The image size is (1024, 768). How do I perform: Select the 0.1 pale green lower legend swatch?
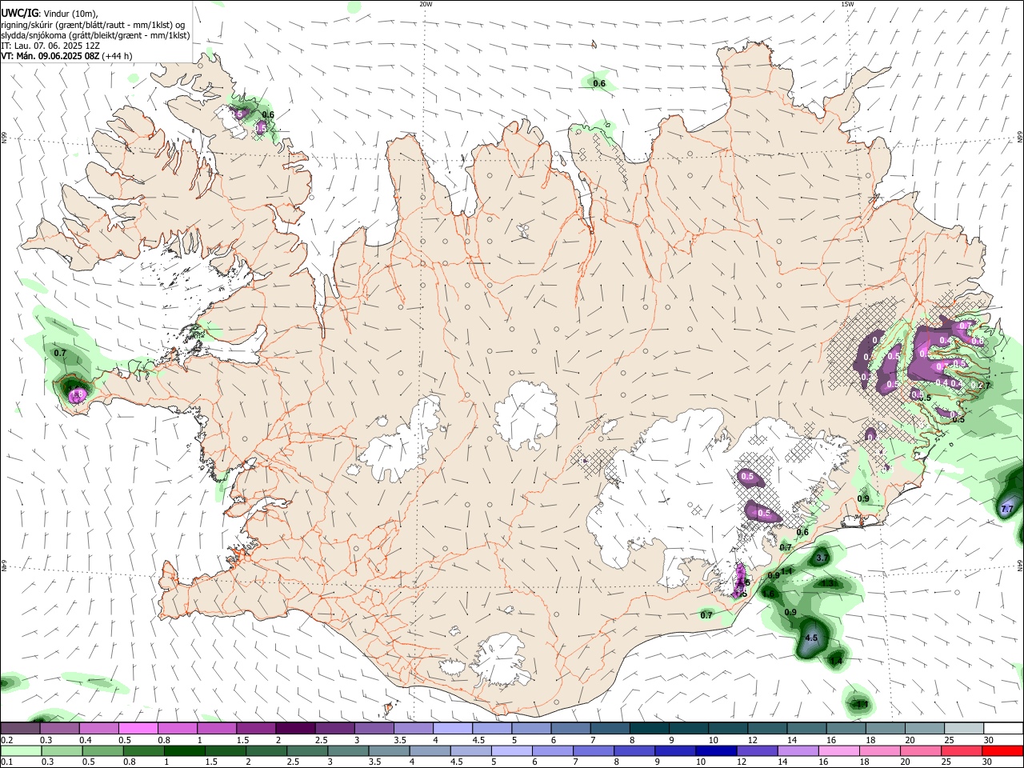22,750
